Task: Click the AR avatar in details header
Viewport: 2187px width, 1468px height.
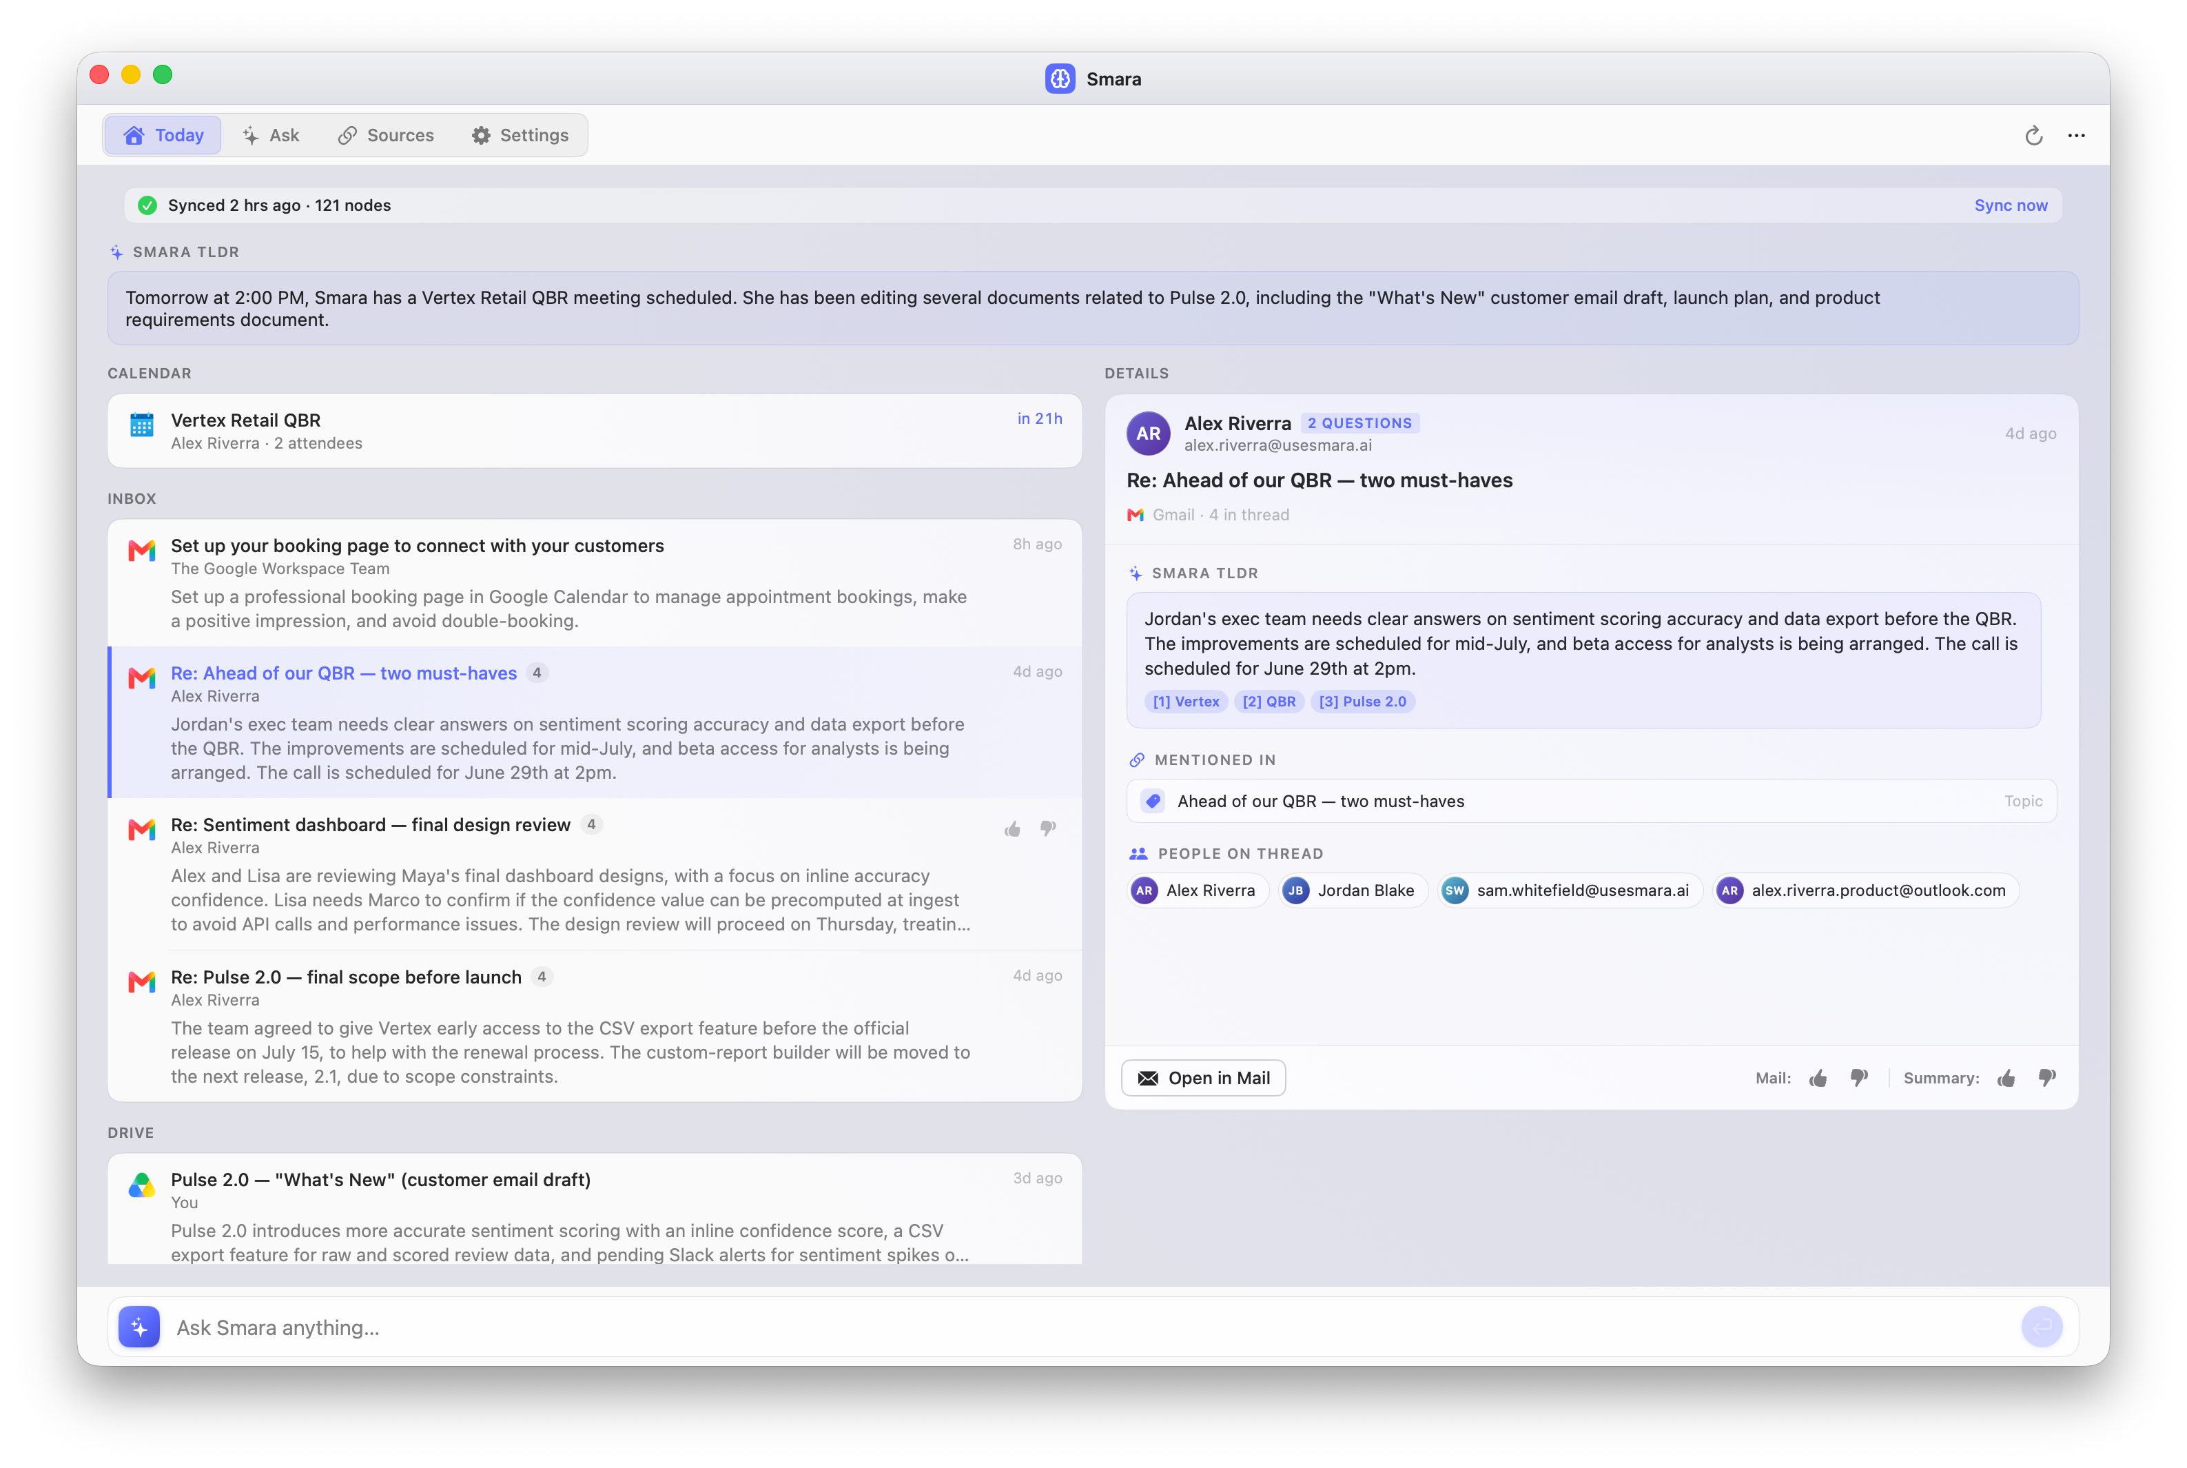Action: tap(1148, 434)
